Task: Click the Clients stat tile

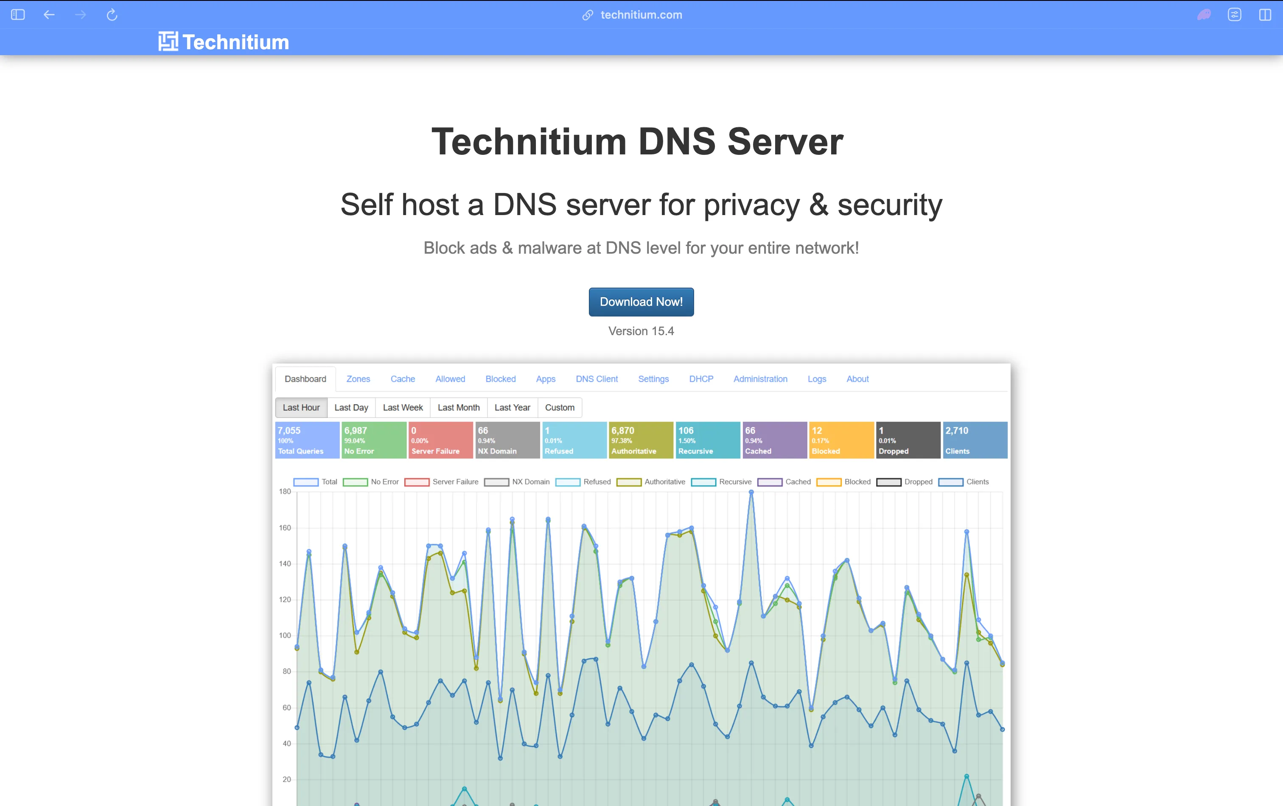Action: click(975, 440)
